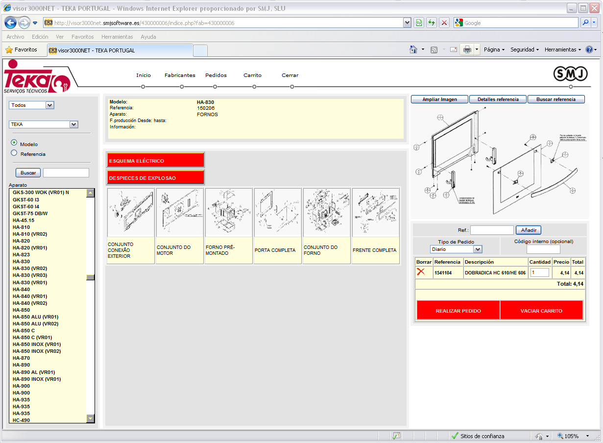Open the Todos dropdown

[32, 105]
